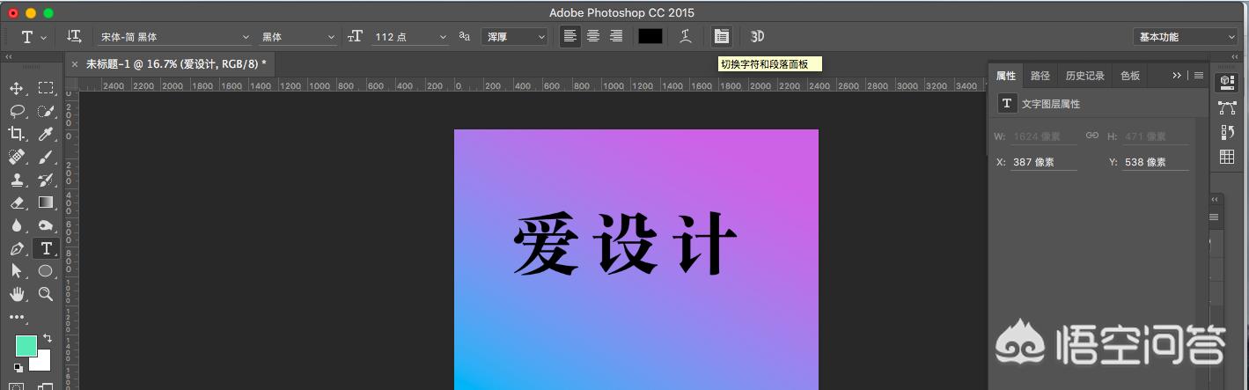Viewport: 1249px width, 390px height.
Task: Open font style dropdown 黑体
Action: coord(298,37)
